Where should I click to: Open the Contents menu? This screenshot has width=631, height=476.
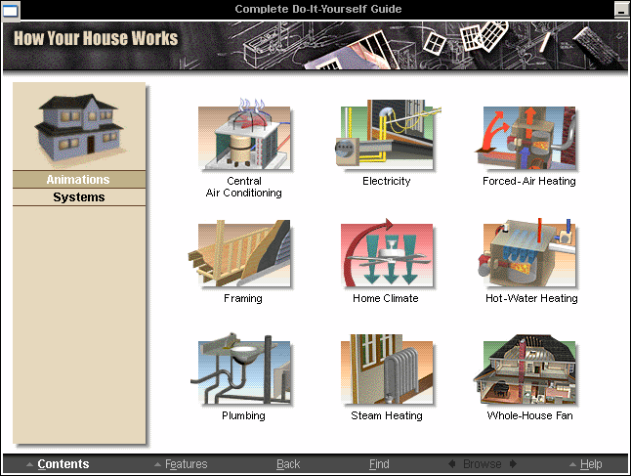pyautogui.click(x=63, y=464)
